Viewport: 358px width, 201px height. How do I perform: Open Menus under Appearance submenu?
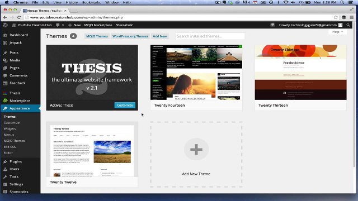tap(9, 135)
